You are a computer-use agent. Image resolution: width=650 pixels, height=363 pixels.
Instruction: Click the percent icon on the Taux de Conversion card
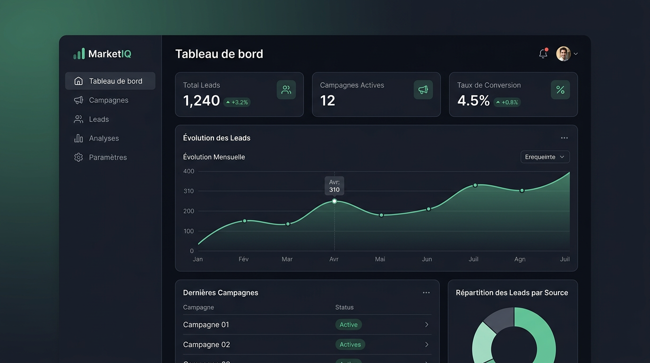tap(560, 90)
